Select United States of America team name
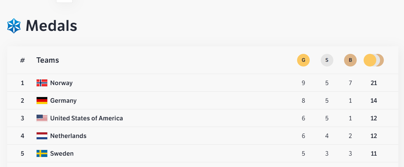The height and width of the screenshot is (167, 404). click(87, 118)
